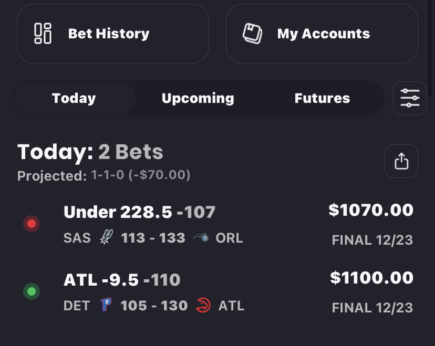Viewport: 435px width, 346px height.
Task: Open the Under 228.5 -107 bet
Action: coord(139,212)
